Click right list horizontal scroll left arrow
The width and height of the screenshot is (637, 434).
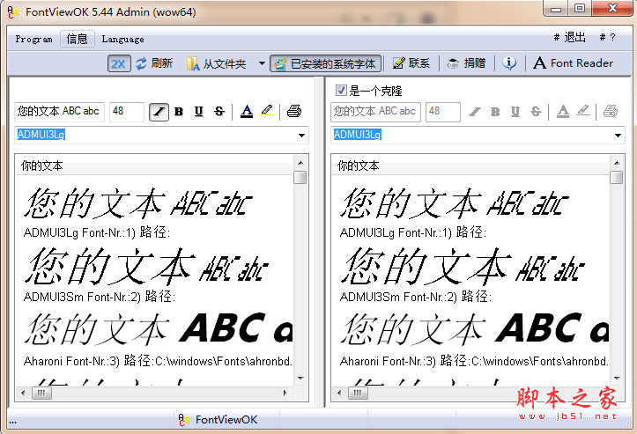tap(339, 393)
